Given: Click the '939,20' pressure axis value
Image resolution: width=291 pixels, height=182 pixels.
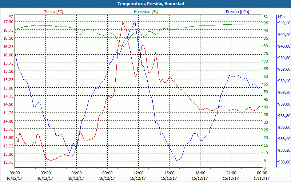Looking at the screenshot, I should coord(283,92).
